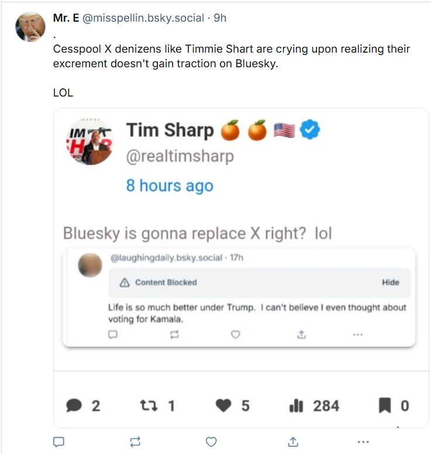Like Mr. E's Bluesky post

pos(212,441)
